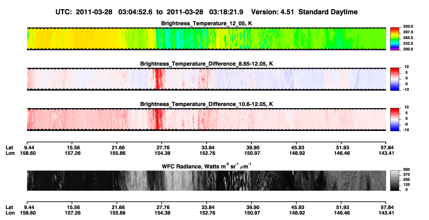
Task: Click Standard Daytime in the header
Action: click(328, 12)
